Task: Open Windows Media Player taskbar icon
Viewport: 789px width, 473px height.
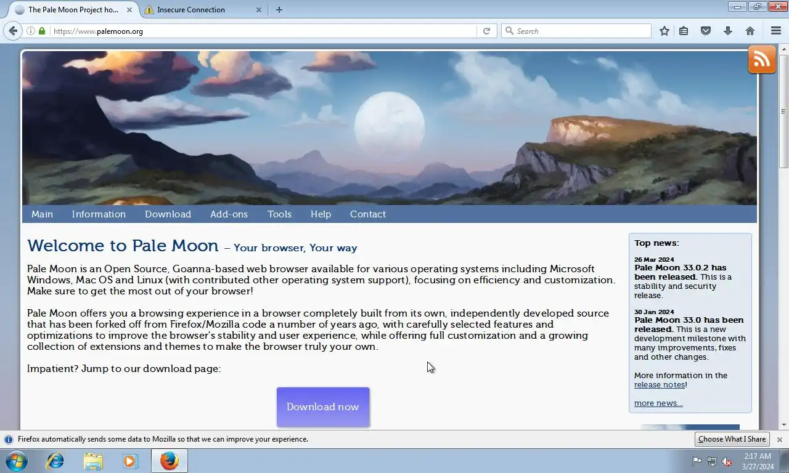Action: pyautogui.click(x=130, y=461)
